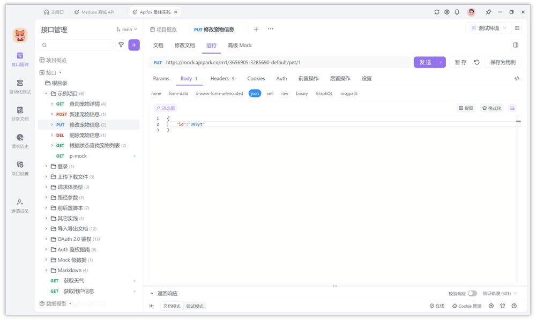The height and width of the screenshot is (320, 536).
Task: Open the main branch dropdown
Action: tap(127, 29)
